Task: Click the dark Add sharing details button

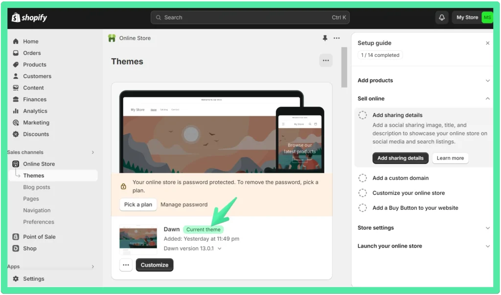Action: coord(400,158)
